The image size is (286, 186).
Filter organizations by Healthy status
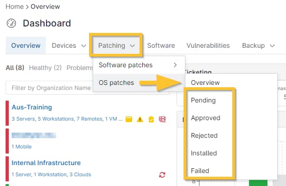point(45,68)
